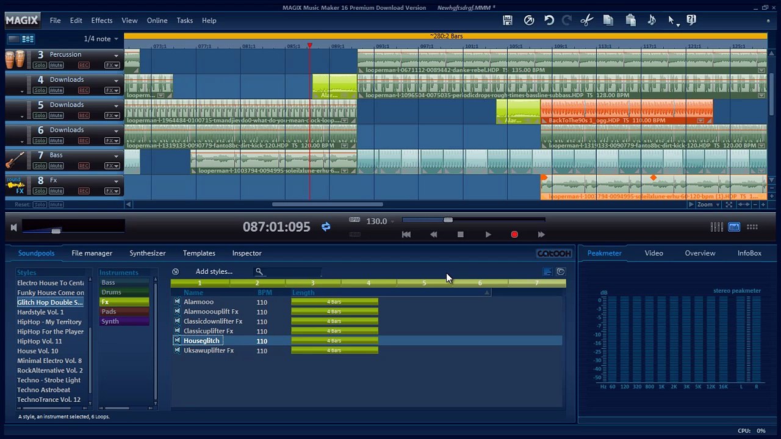Adjust the master volume slider handle
The image size is (781, 439).
(x=56, y=230)
